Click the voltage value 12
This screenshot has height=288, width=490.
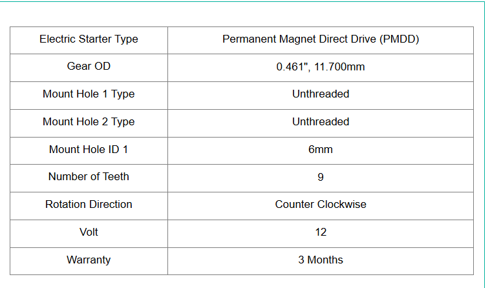[321, 232]
